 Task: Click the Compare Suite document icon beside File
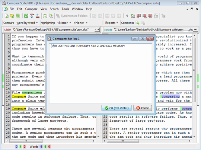6,9
